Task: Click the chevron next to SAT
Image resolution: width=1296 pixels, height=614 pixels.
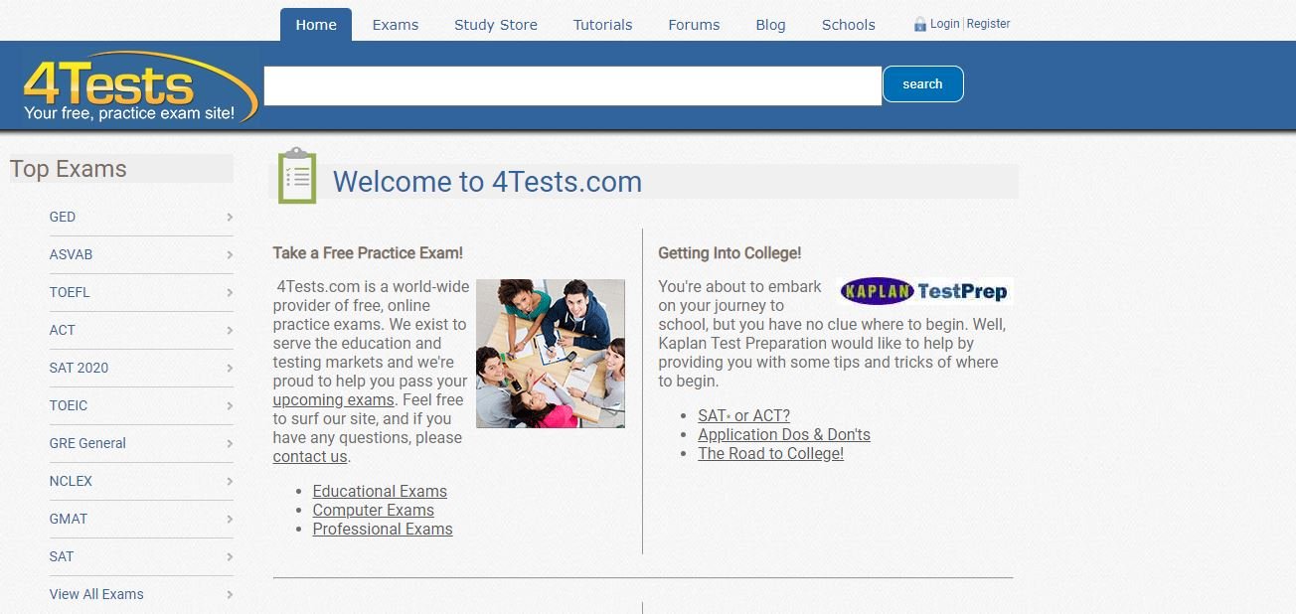Action: (x=230, y=556)
